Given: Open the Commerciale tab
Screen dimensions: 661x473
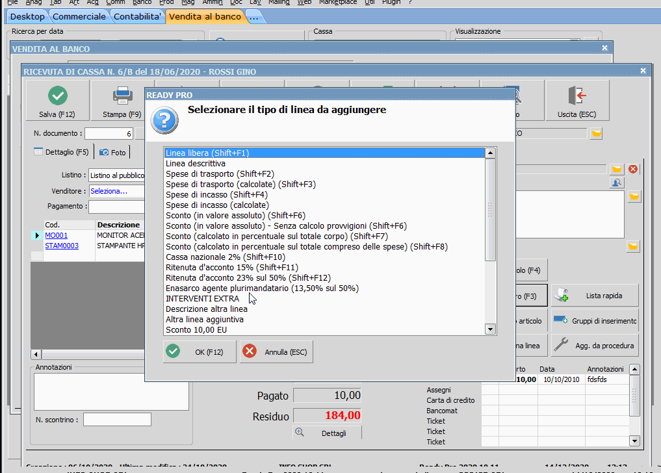Looking at the screenshot, I should (x=80, y=16).
